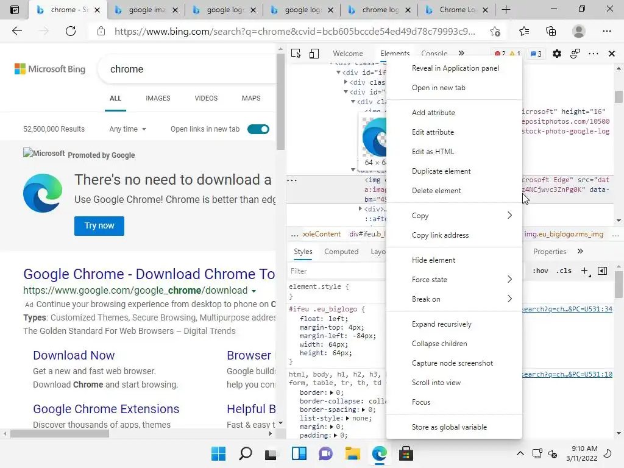The width and height of the screenshot is (624, 468).
Task: Open File Explorer from the taskbar
Action: [x=353, y=453]
